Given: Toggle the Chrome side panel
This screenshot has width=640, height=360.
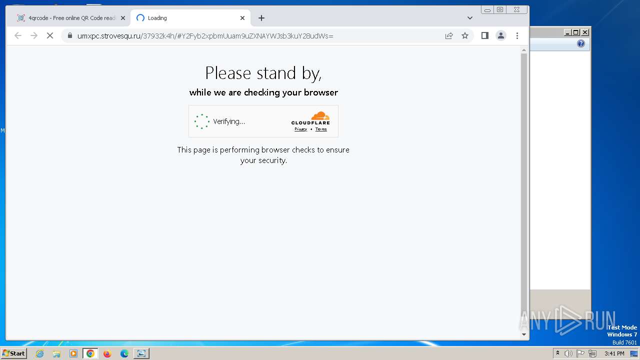Looking at the screenshot, I should pos(484,35).
